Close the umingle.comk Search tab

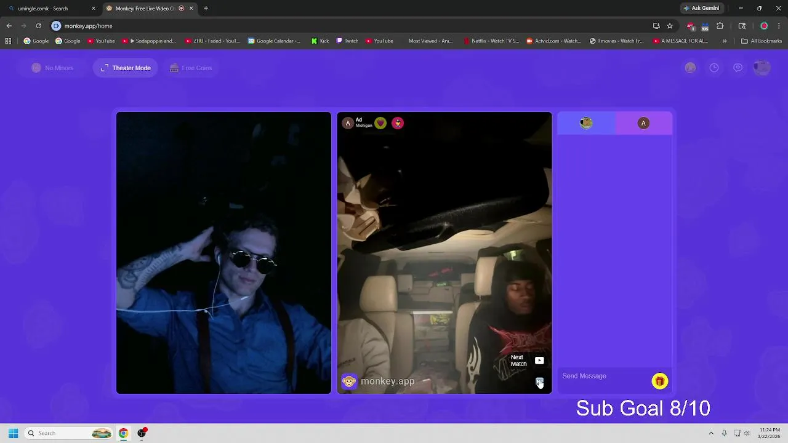94,9
